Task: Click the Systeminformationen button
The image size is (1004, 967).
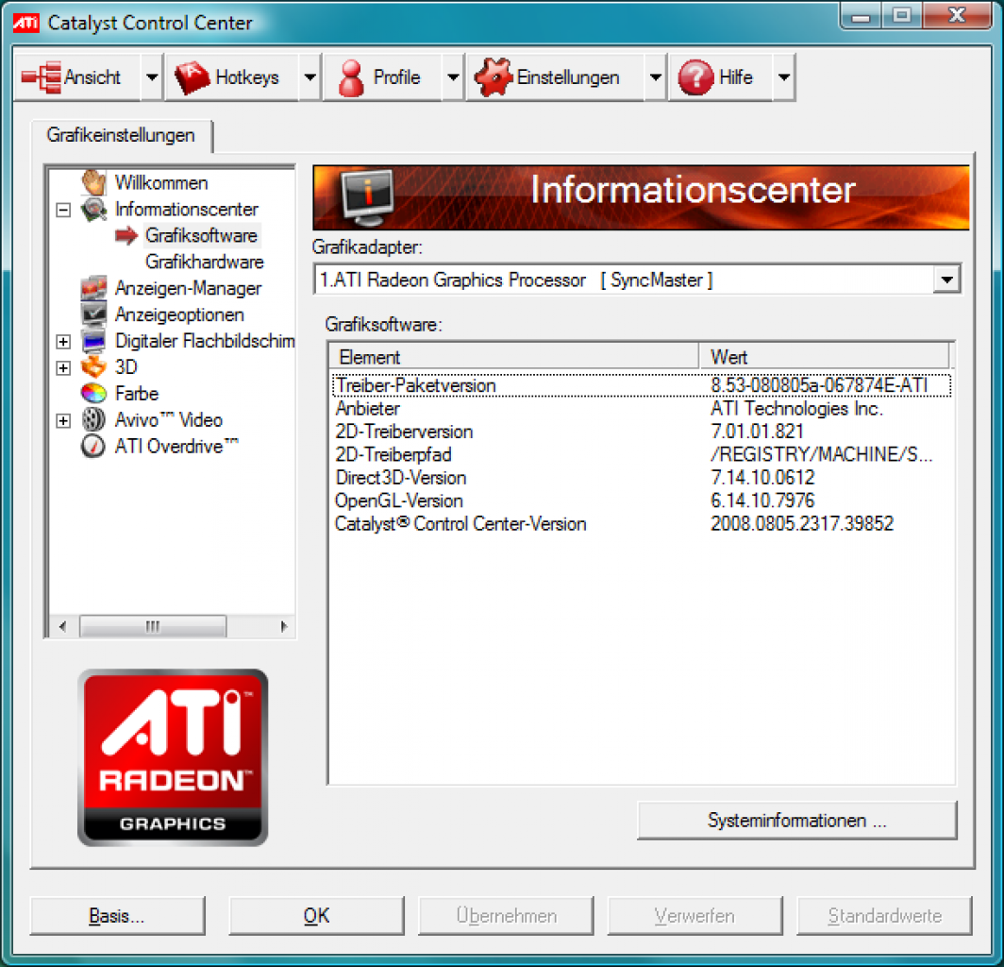Action: [797, 821]
